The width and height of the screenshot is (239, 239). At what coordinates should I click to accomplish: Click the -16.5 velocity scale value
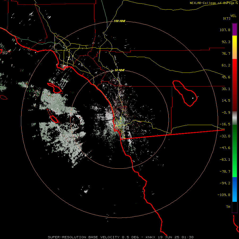225,124
